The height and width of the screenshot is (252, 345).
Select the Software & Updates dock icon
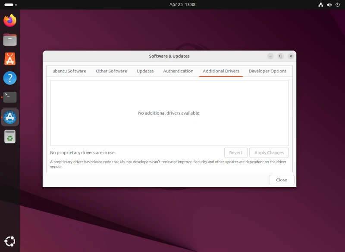[10, 117]
